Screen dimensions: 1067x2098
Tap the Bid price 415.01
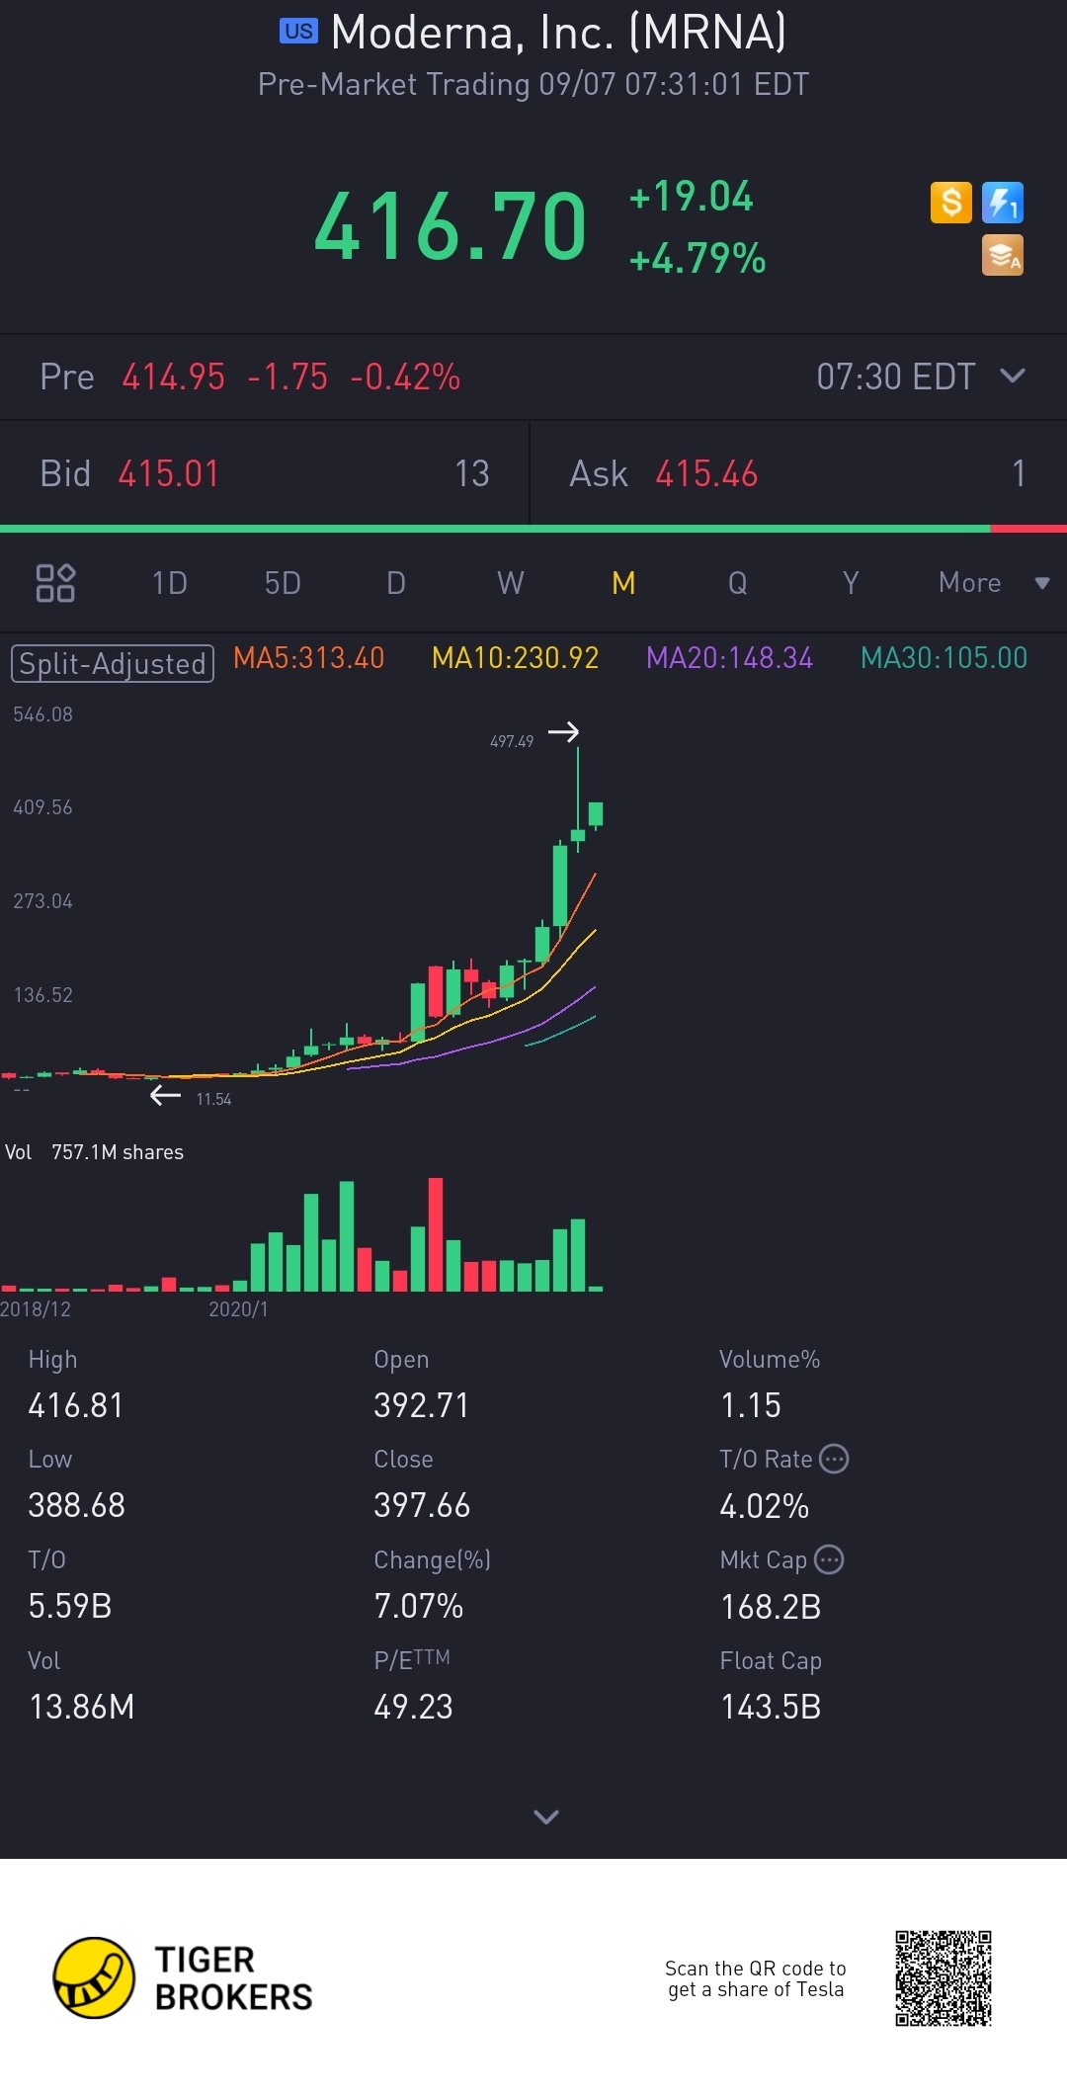(169, 473)
